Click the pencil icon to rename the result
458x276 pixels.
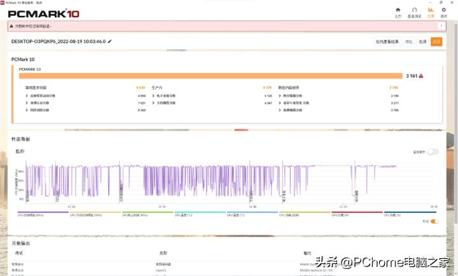(109, 41)
